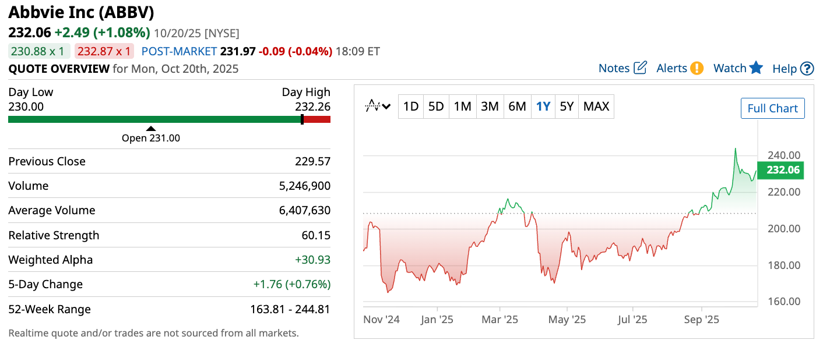The height and width of the screenshot is (347, 823).
Task: Open the Full Chart button
Action: pos(772,108)
